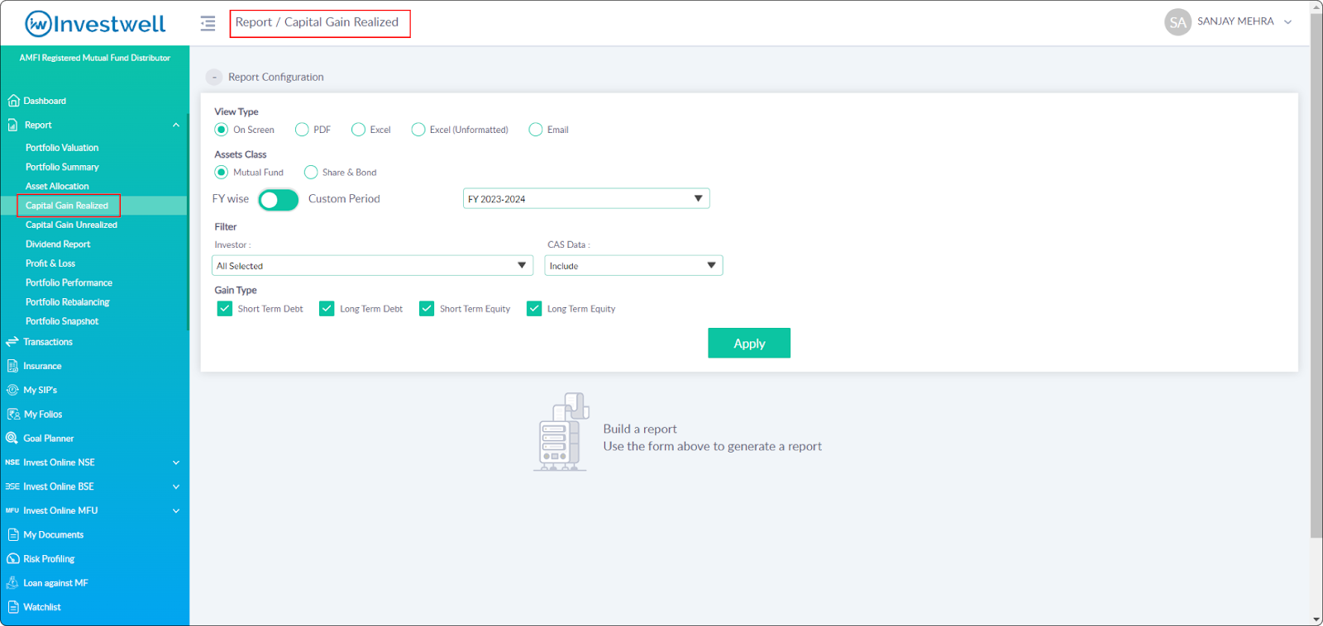The width and height of the screenshot is (1323, 626).
Task: Expand Invest Online NSE chevron
Action: [x=176, y=462]
